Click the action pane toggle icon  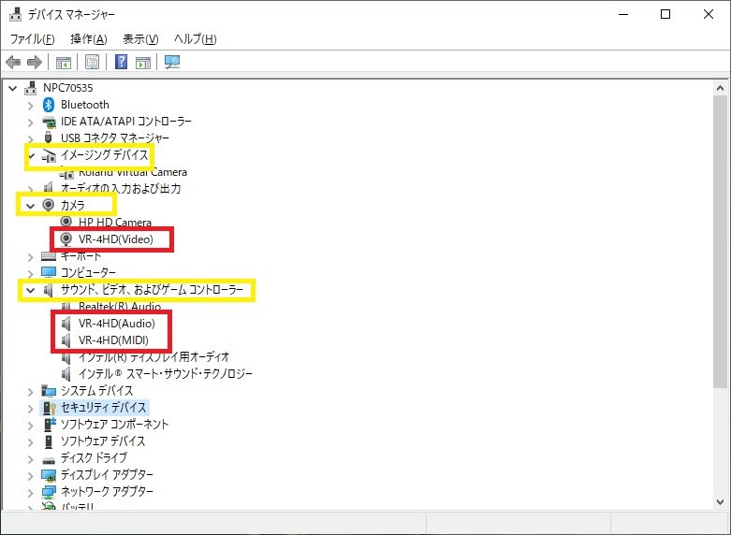[143, 62]
